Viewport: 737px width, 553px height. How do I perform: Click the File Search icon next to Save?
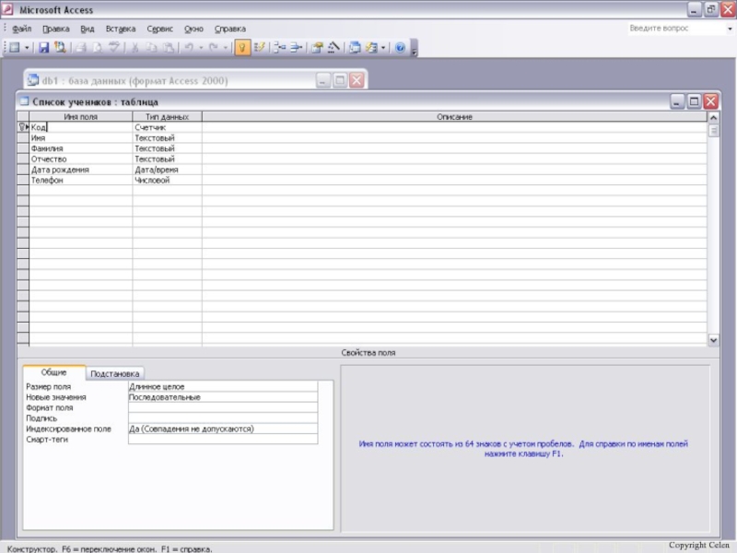[x=60, y=47]
